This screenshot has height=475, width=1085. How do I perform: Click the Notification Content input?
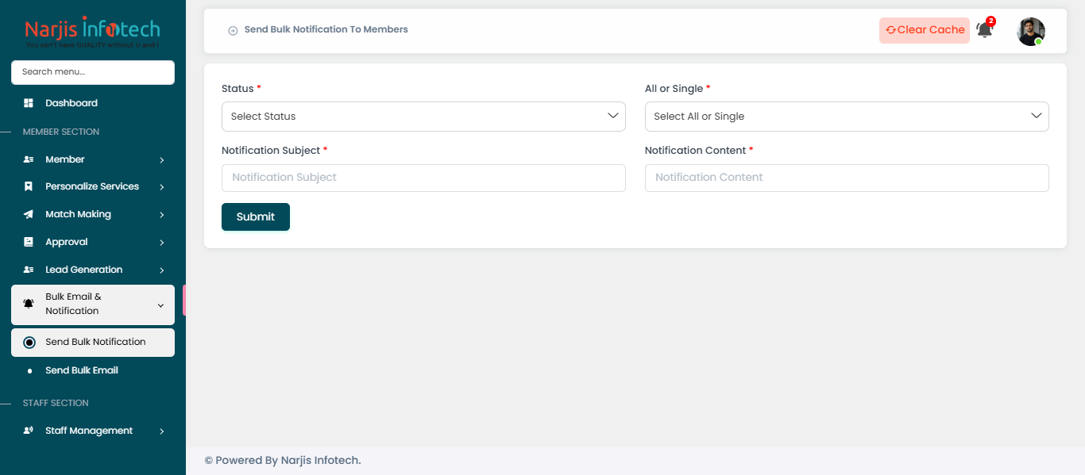847,178
